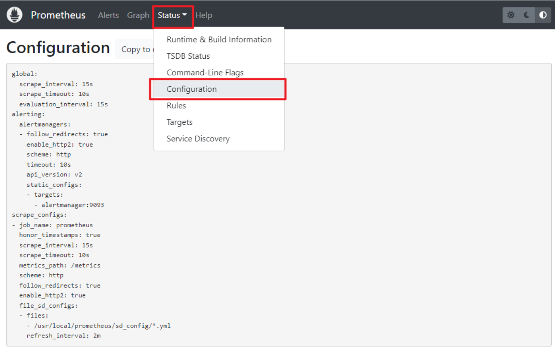Select Rules in Status menu
Viewport: 555px width, 347px height.
[219, 106]
